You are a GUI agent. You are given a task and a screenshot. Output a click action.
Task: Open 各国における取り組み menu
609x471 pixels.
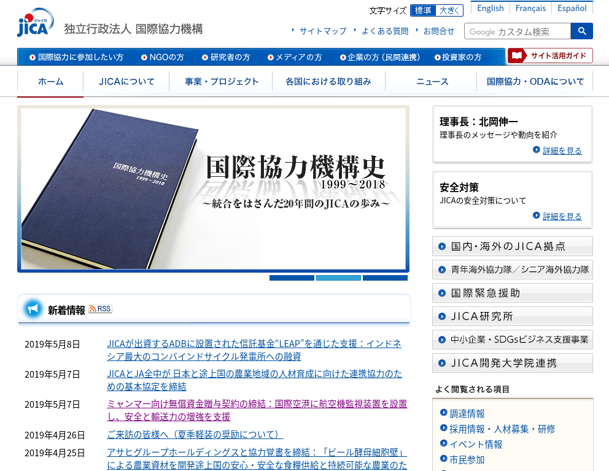point(328,82)
